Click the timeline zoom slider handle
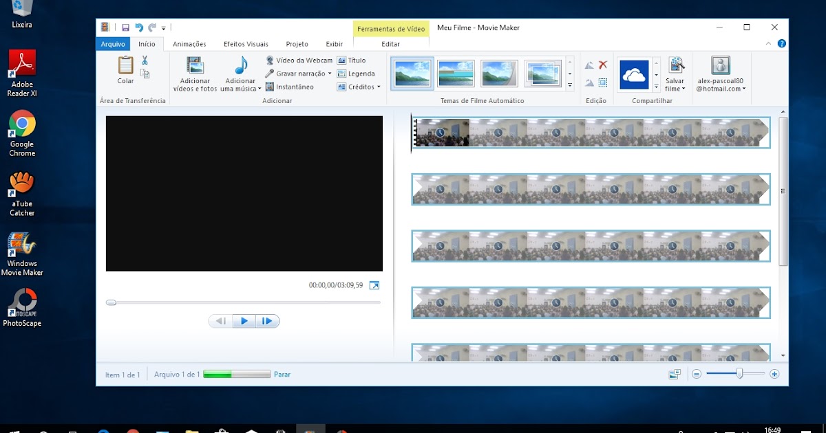This screenshot has width=826, height=433. (739, 373)
